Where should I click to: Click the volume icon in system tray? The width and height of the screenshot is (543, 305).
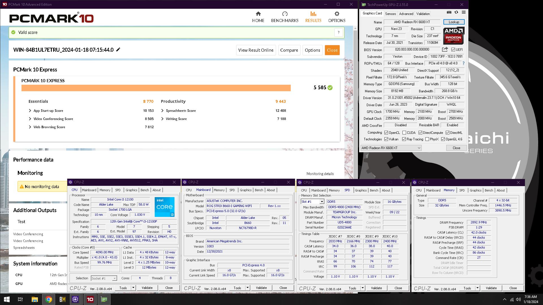518,299
